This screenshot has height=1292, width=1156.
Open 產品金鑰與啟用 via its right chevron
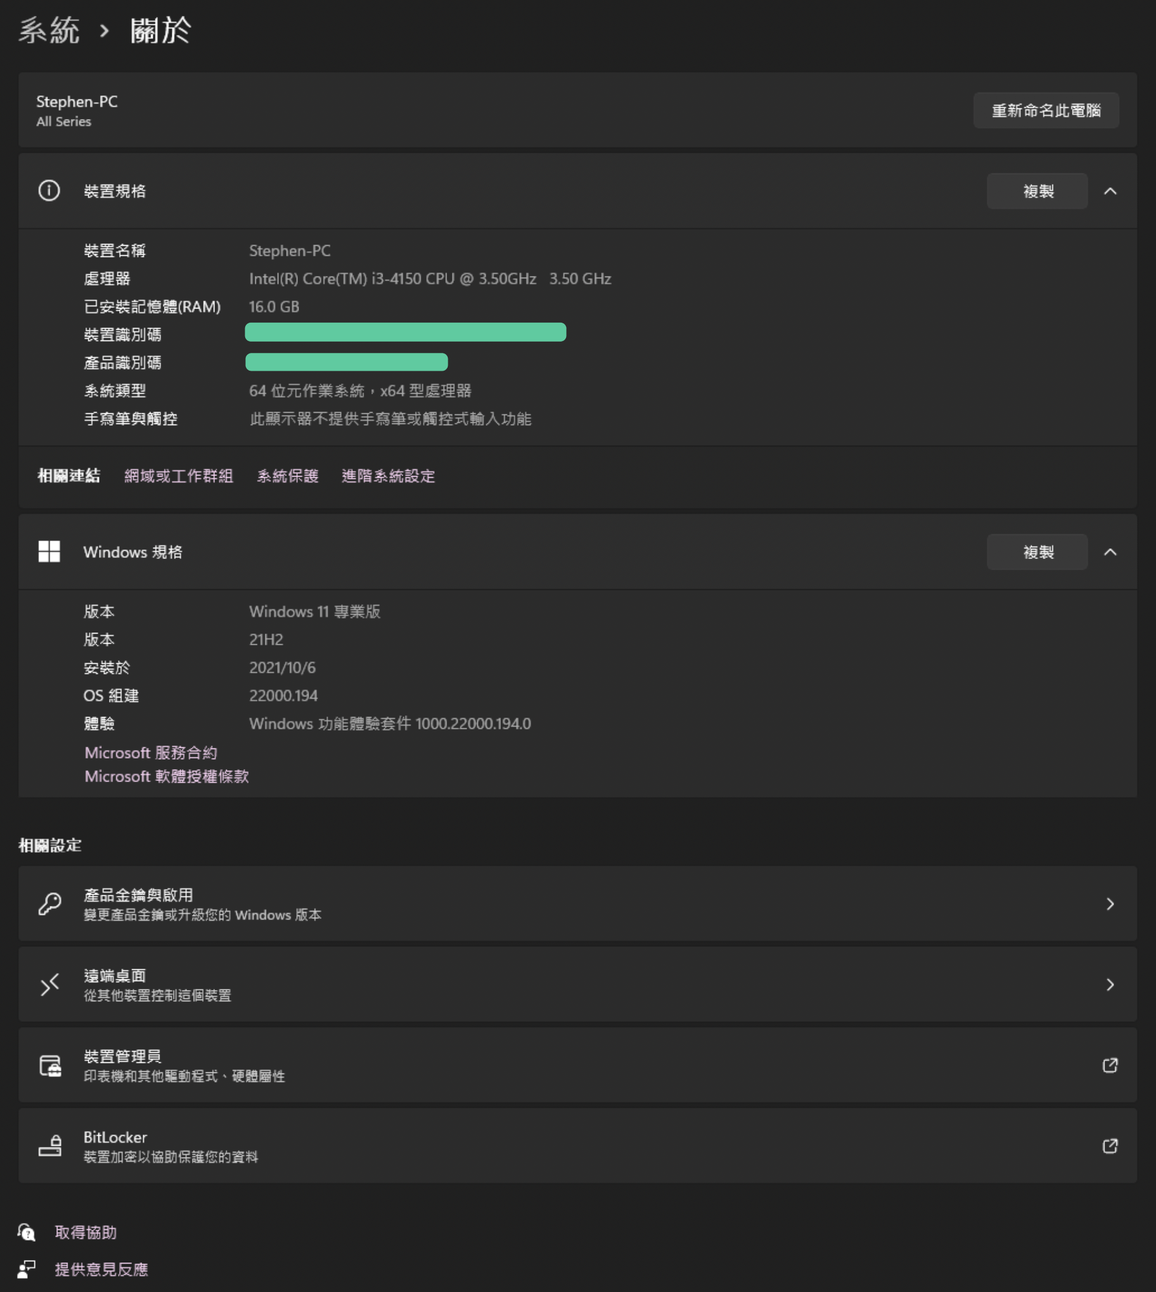coord(1110,904)
